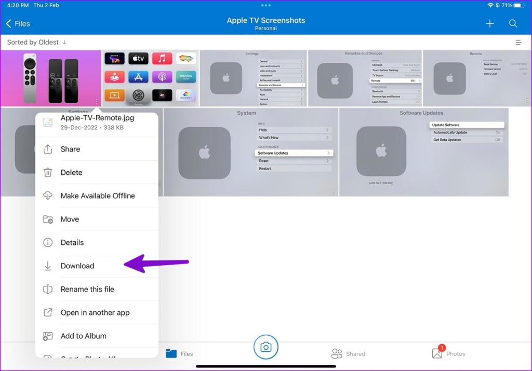This screenshot has width=532, height=371.
Task: Tap the share icon in the context menu
Action: point(48,149)
